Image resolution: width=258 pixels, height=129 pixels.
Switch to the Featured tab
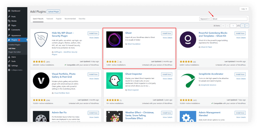tap(50, 19)
